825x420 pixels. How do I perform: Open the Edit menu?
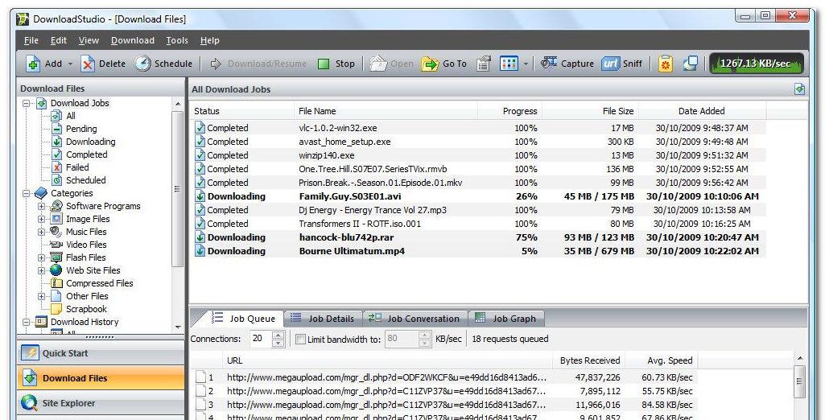[x=59, y=40]
